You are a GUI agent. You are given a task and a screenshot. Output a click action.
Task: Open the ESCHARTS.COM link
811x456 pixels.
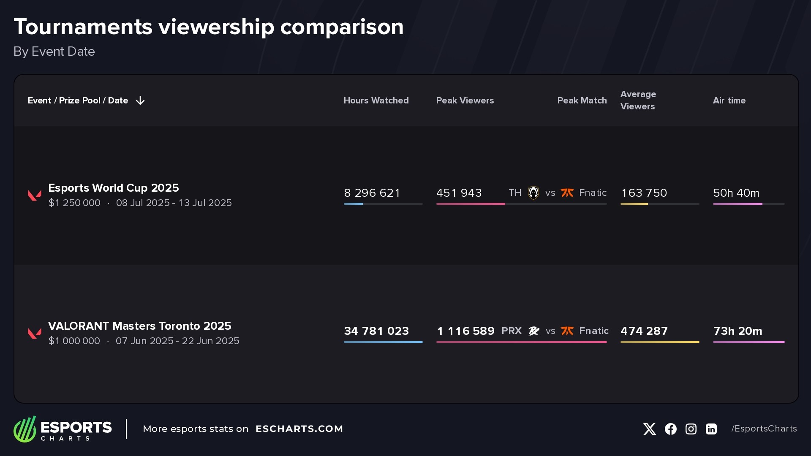point(299,429)
